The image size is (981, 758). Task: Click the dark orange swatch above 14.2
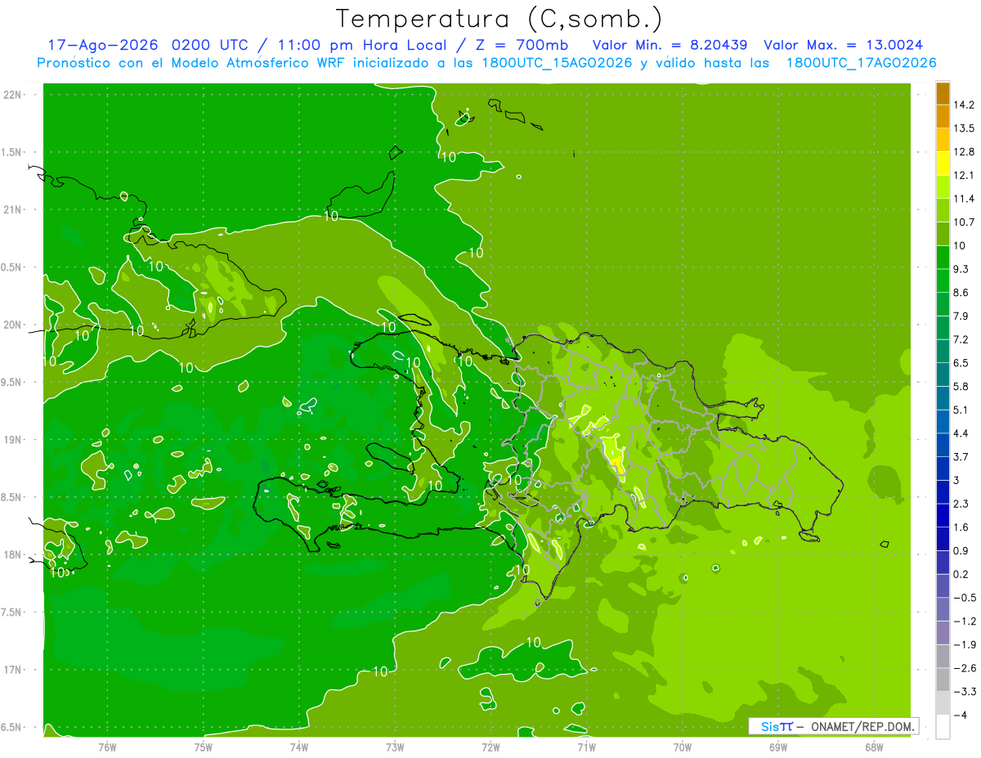point(943,92)
